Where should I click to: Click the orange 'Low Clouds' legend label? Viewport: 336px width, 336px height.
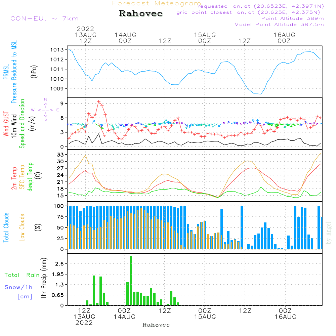[x=22, y=227]
